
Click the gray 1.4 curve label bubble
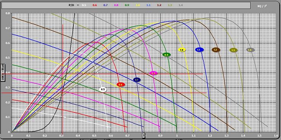[x=251, y=50]
